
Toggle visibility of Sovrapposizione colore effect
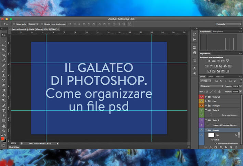(216, 143)
